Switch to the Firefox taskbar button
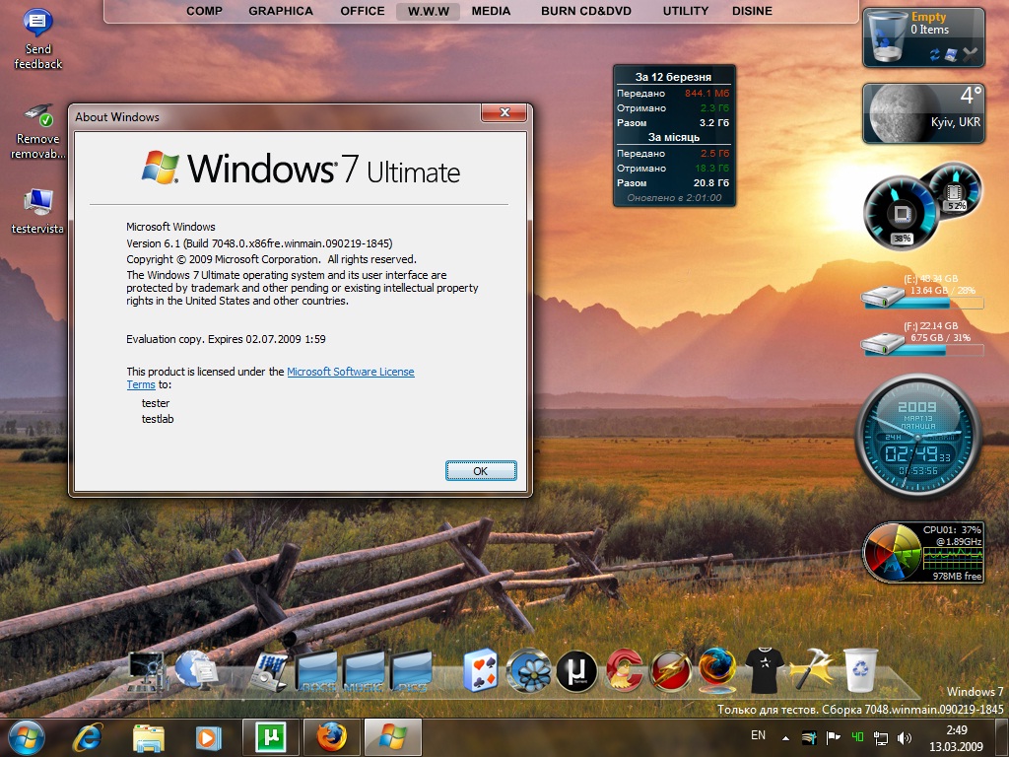 click(x=331, y=737)
